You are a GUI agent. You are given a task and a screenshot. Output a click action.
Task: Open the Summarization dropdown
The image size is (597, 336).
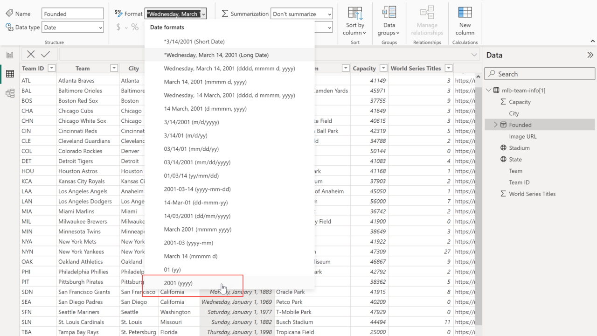click(x=301, y=14)
